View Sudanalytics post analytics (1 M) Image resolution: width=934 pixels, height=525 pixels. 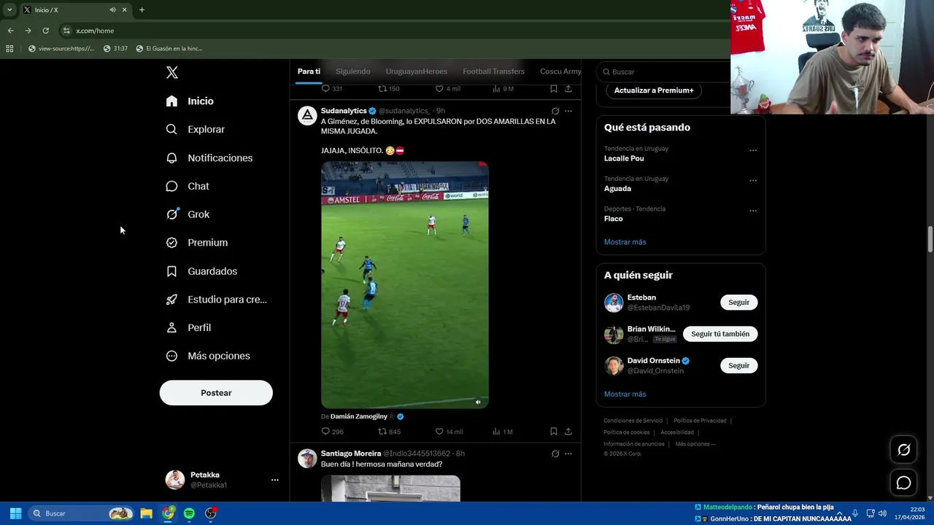(x=503, y=432)
